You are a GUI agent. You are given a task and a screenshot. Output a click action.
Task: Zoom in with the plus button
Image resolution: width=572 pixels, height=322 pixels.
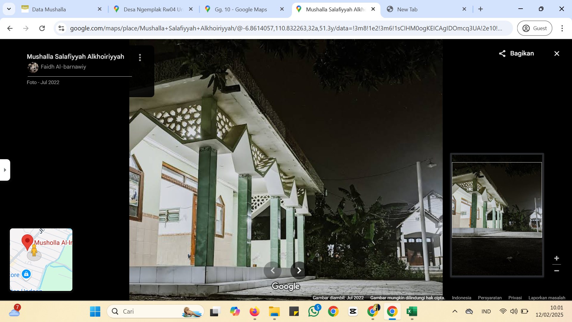pyautogui.click(x=557, y=258)
